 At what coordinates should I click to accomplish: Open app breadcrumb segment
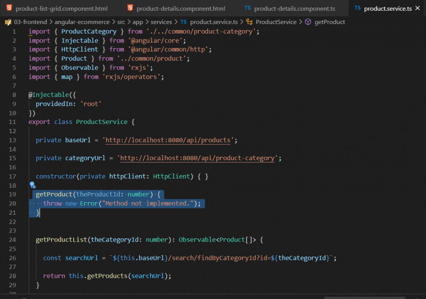[138, 22]
